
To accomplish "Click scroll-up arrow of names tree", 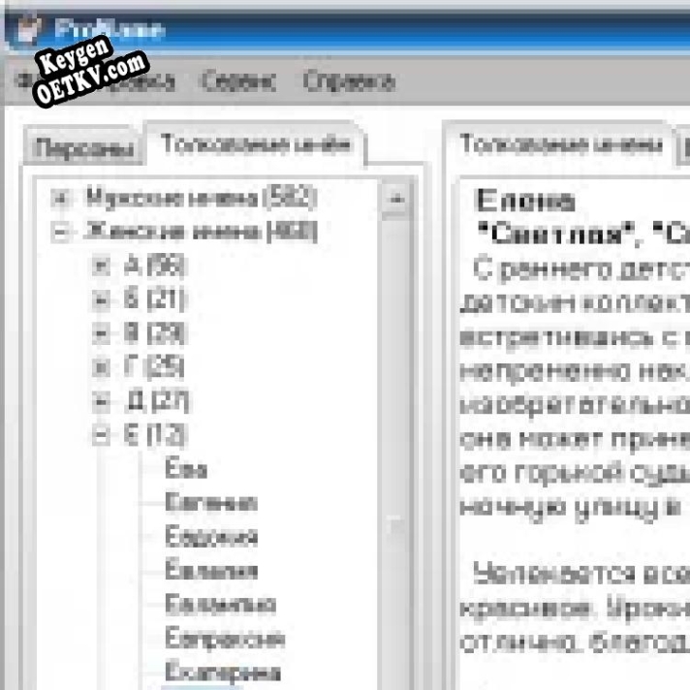I will click(397, 199).
